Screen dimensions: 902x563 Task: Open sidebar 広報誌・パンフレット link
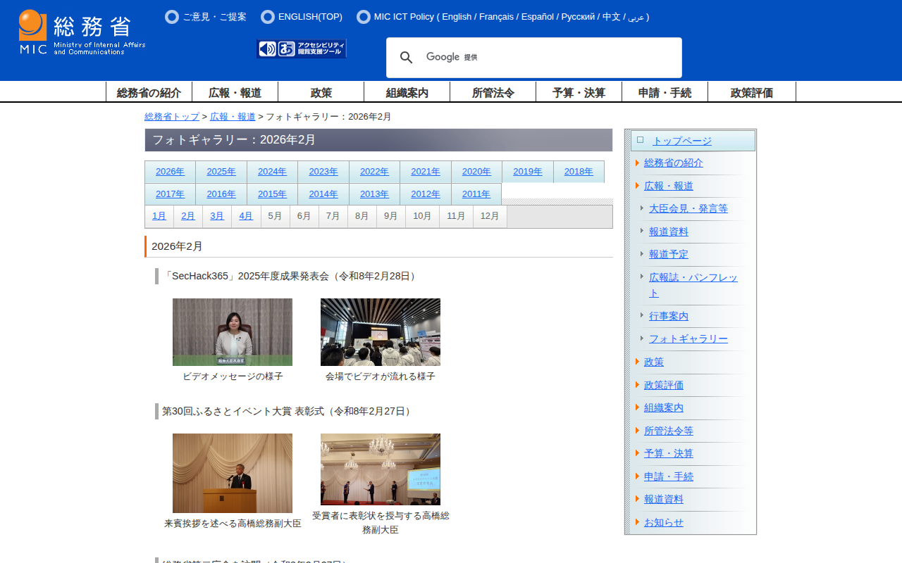click(x=693, y=285)
